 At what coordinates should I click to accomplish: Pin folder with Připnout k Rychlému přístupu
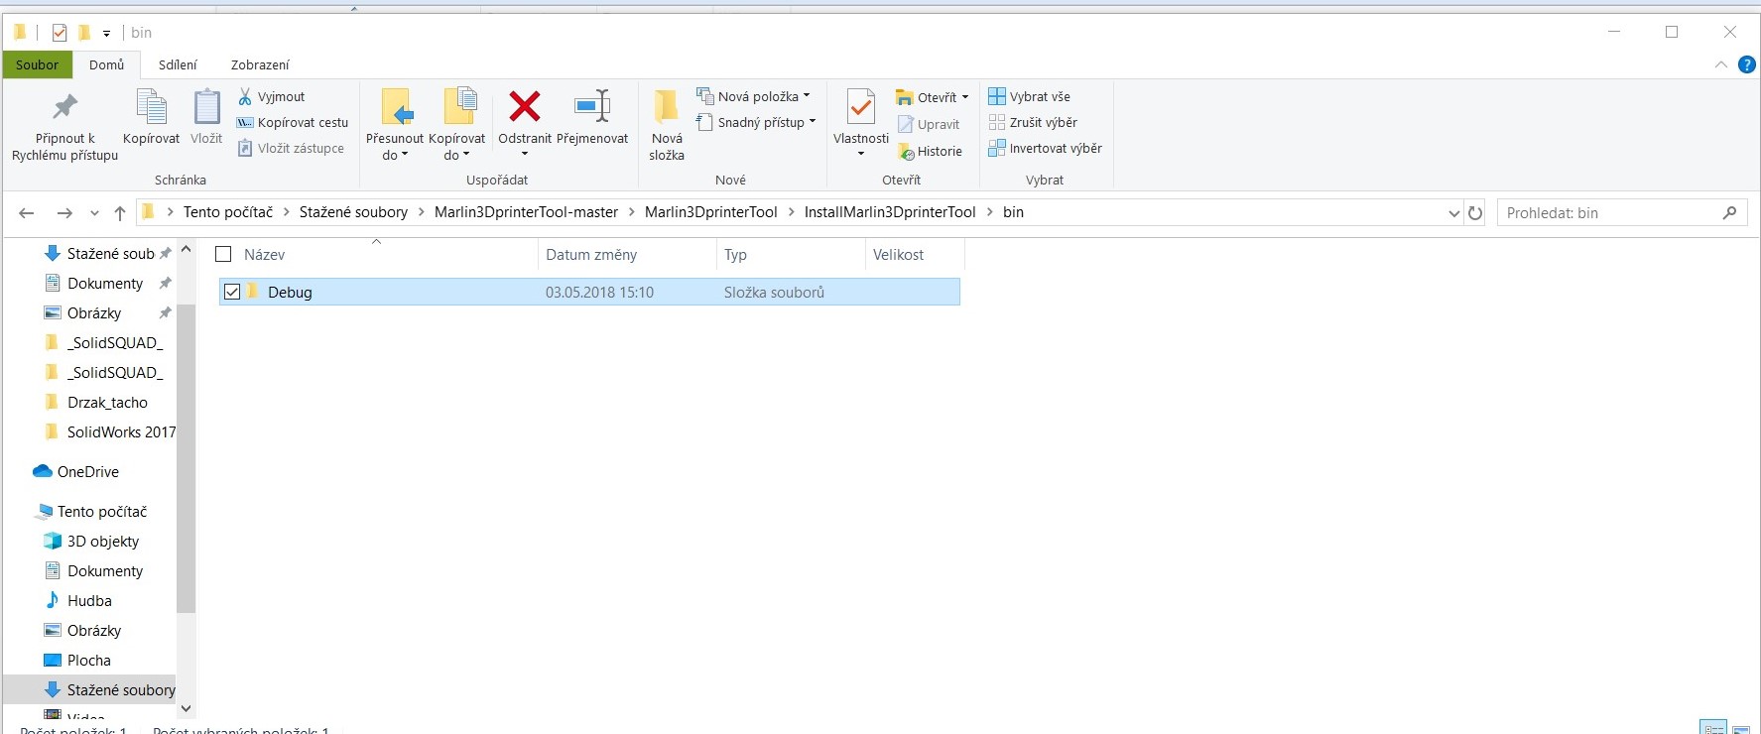click(x=65, y=107)
